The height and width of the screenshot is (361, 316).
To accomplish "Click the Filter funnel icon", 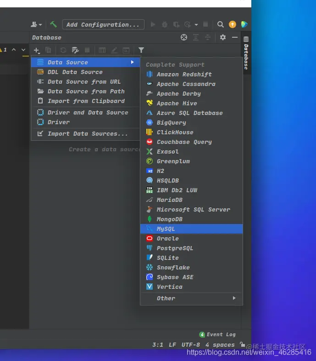I will point(141,50).
